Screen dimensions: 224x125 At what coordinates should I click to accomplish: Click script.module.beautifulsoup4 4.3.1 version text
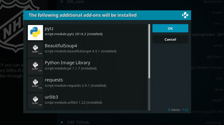point(80,51)
